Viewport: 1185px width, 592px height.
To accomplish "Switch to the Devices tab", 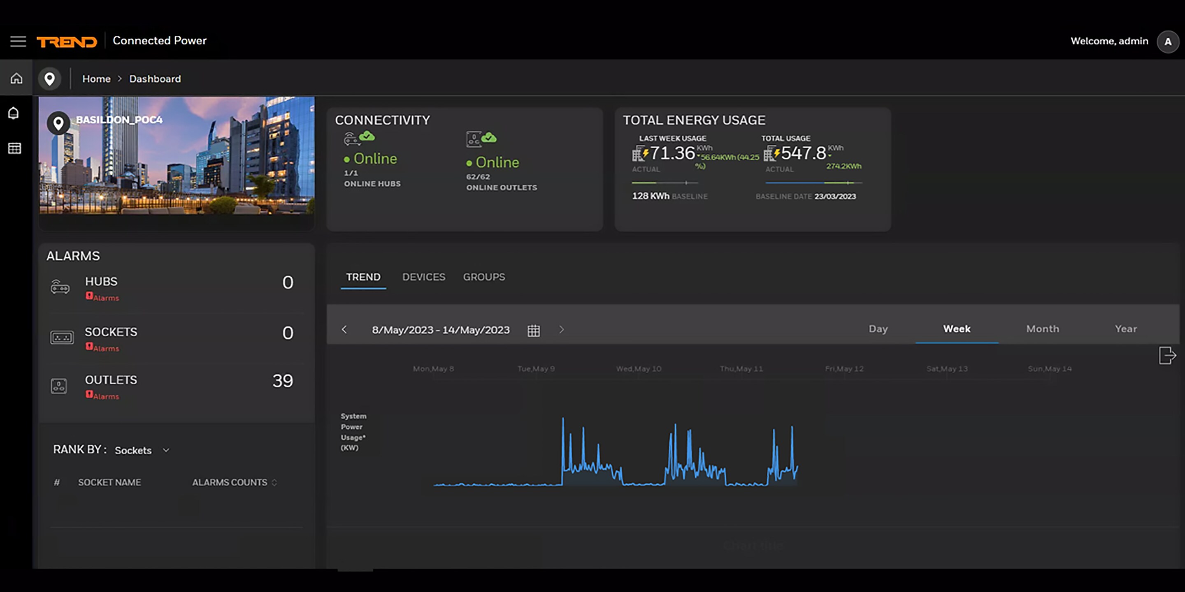I will [424, 277].
